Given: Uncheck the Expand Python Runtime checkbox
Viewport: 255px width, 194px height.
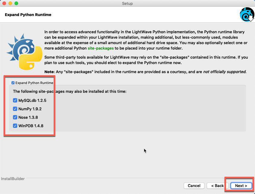Looking at the screenshot, I should (13, 83).
